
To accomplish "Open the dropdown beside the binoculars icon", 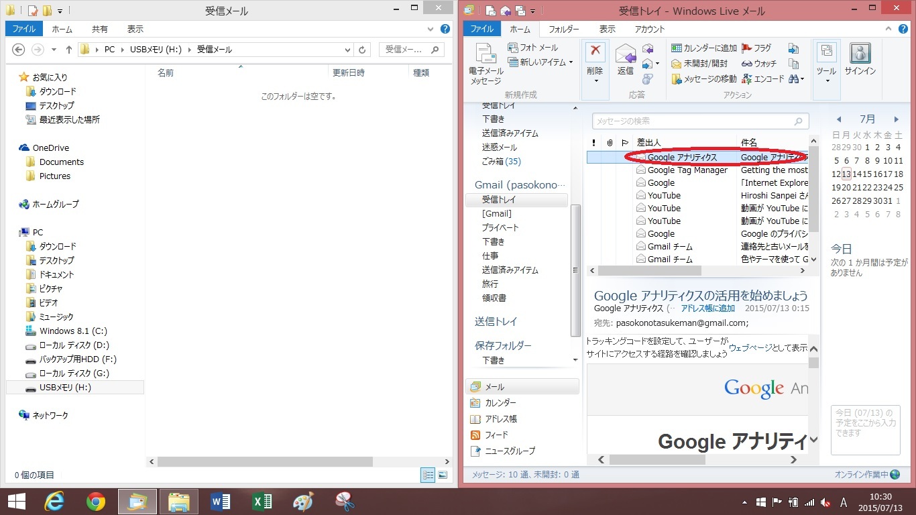I will click(x=803, y=79).
